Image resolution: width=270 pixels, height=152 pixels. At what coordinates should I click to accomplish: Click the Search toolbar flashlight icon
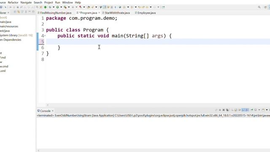(92, 7)
